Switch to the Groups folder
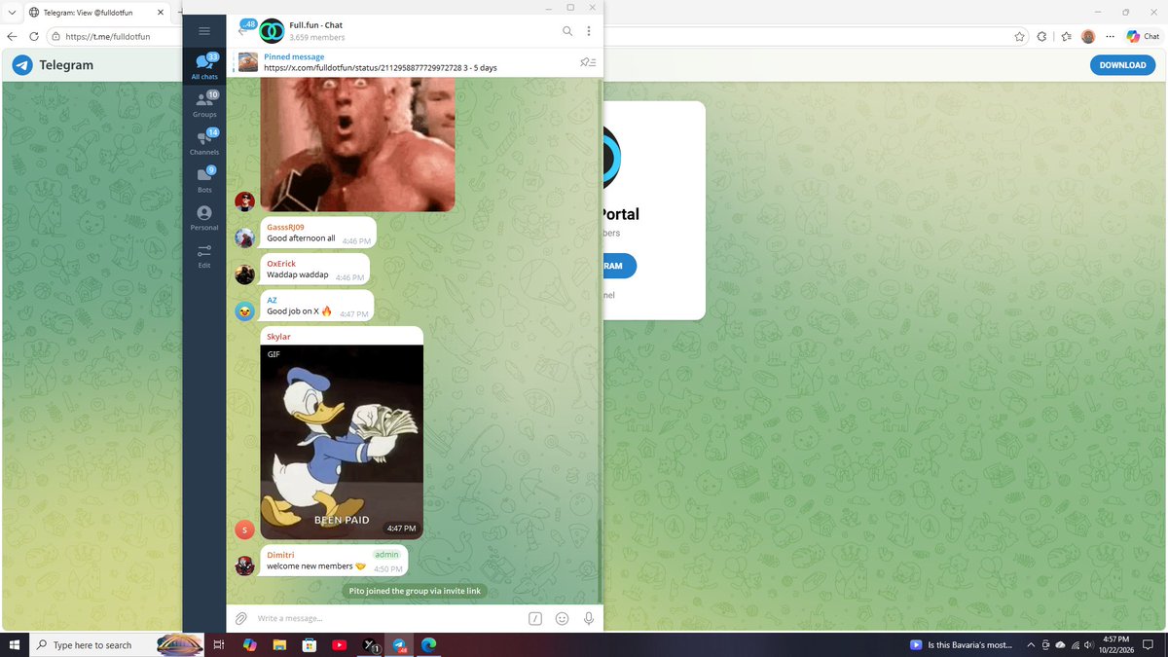 pyautogui.click(x=204, y=102)
